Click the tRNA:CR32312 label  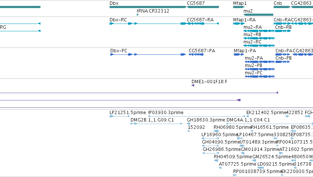click(x=153, y=11)
